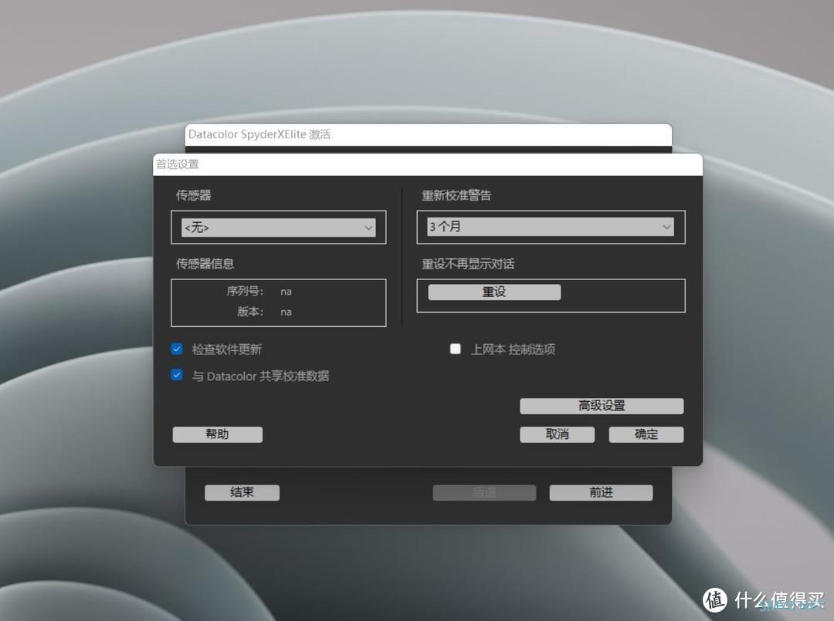Viewport: 834px width, 621px height.
Task: Click the 后退 button in activation window
Action: 484,492
